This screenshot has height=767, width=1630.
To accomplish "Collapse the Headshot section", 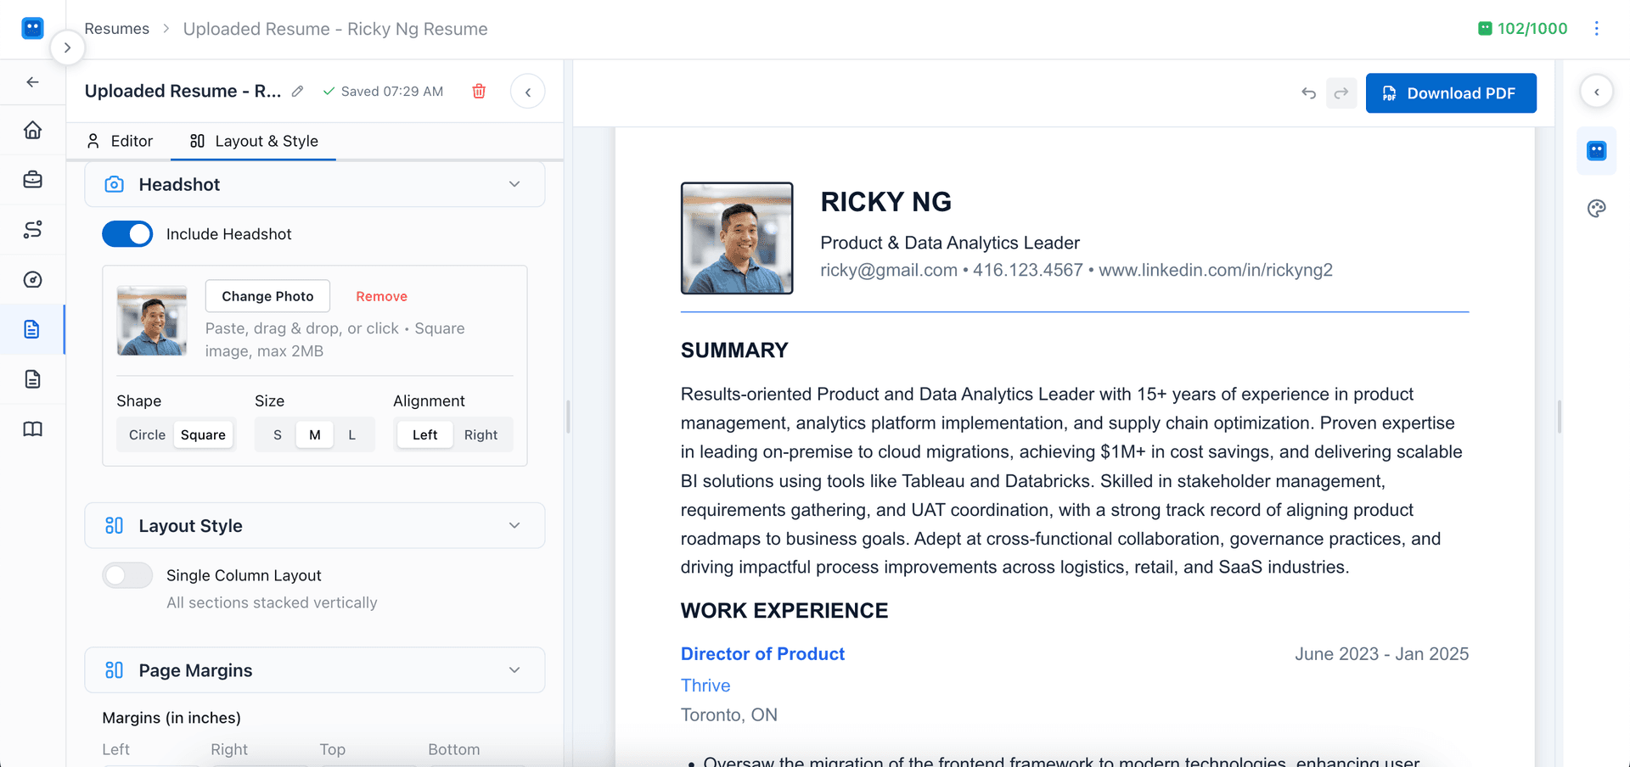I will tap(514, 184).
